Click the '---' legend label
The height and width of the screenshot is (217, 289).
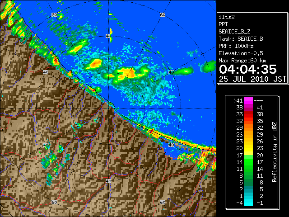click(x=258, y=101)
